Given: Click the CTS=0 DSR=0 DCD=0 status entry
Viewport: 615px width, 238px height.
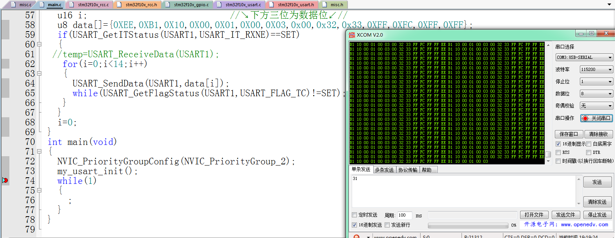Looking at the screenshot, I should coord(529,236).
